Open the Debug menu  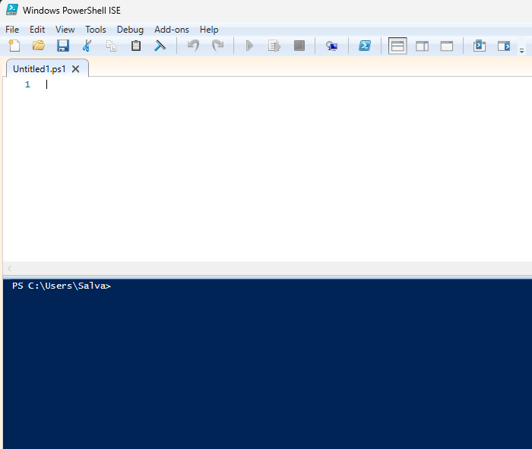coord(130,30)
